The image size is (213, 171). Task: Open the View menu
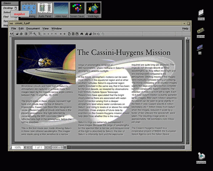[x=46, y=28]
